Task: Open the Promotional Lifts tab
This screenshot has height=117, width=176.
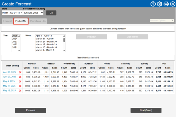Action: click(x=38, y=21)
